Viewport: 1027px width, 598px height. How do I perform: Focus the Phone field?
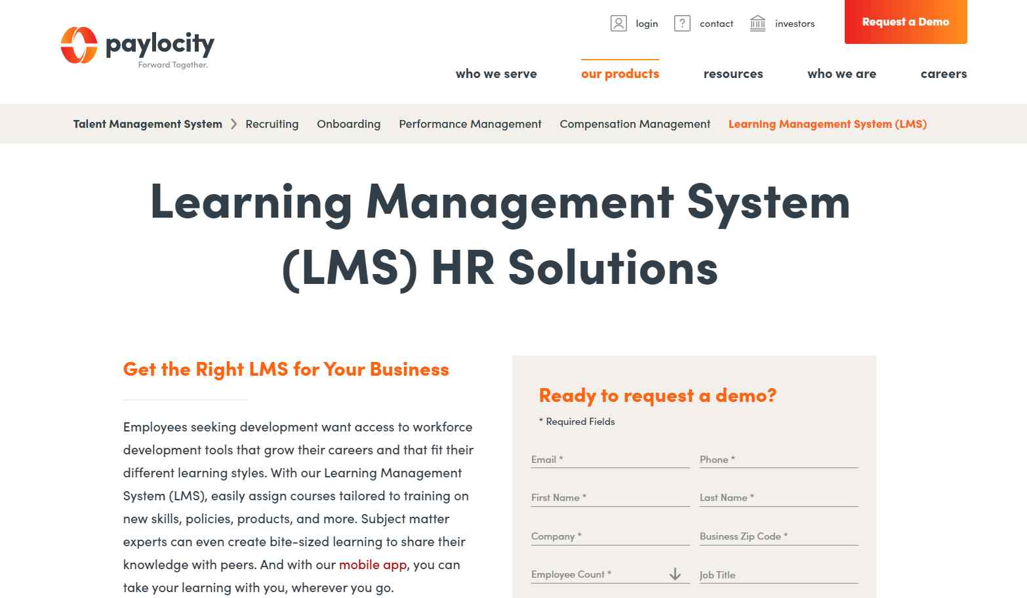(x=779, y=459)
